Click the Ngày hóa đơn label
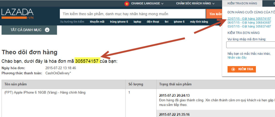 (13, 68)
